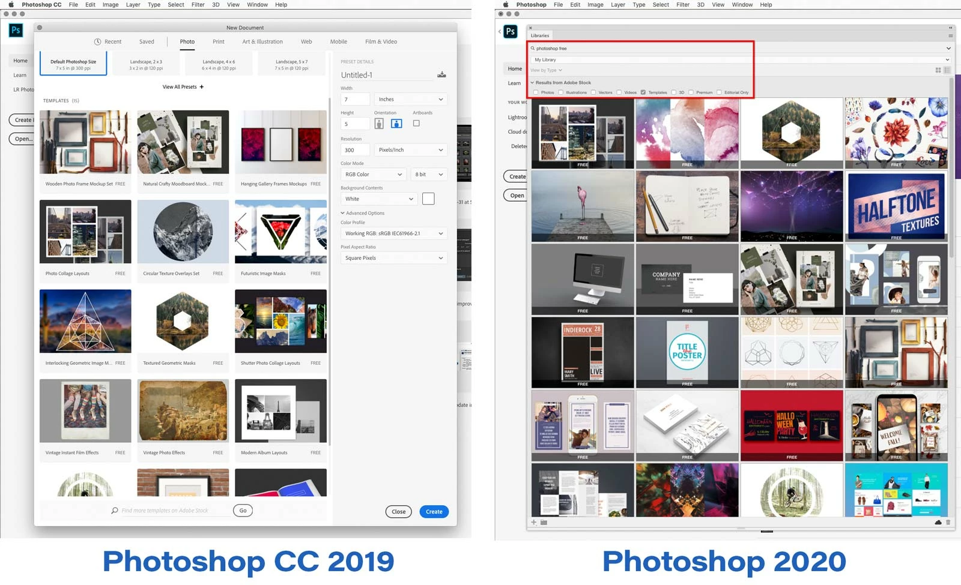Viewport: 961px width, 585px height.
Task: Switch to the Print tab
Action: [x=219, y=42]
